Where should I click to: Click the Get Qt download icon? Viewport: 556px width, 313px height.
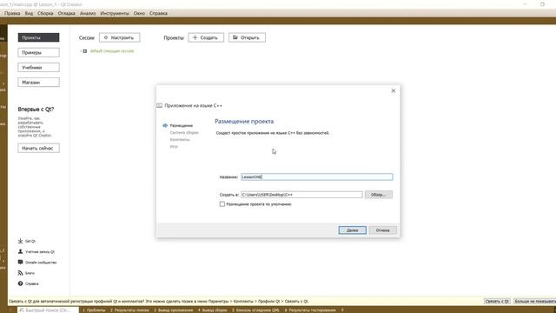point(20,241)
